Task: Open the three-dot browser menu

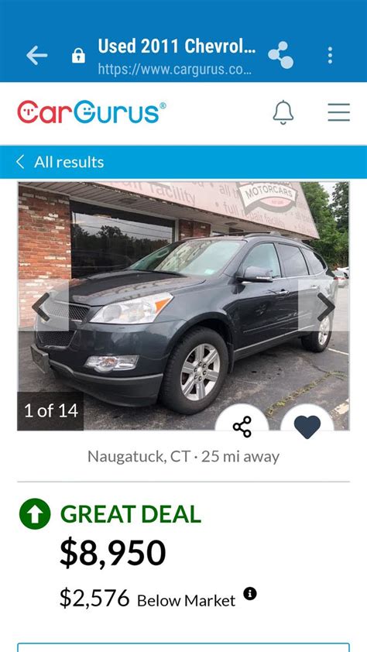Action: (330, 55)
